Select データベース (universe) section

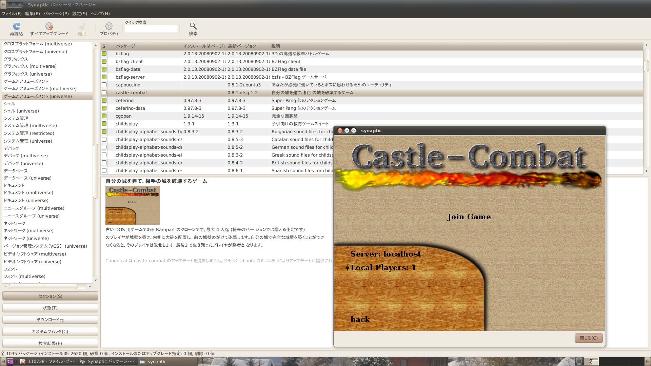click(47, 178)
